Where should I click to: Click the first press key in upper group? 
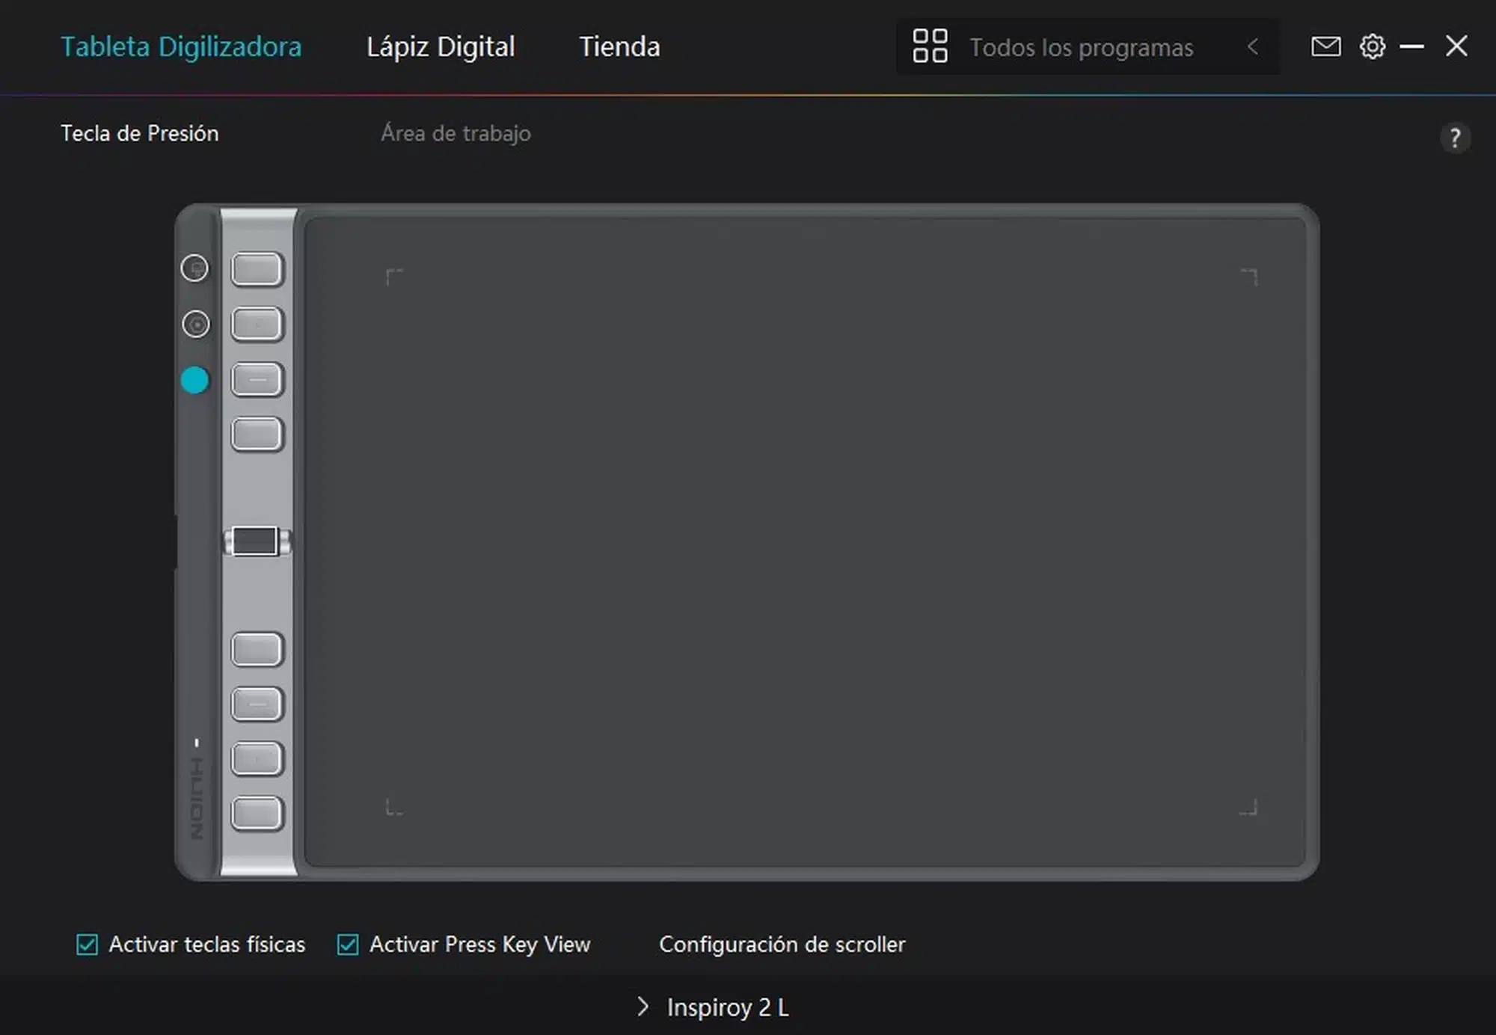pyautogui.click(x=257, y=269)
